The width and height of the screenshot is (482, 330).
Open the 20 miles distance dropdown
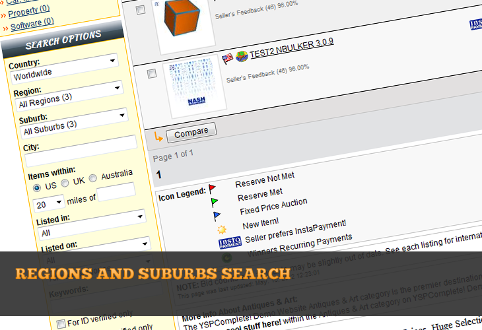point(49,203)
